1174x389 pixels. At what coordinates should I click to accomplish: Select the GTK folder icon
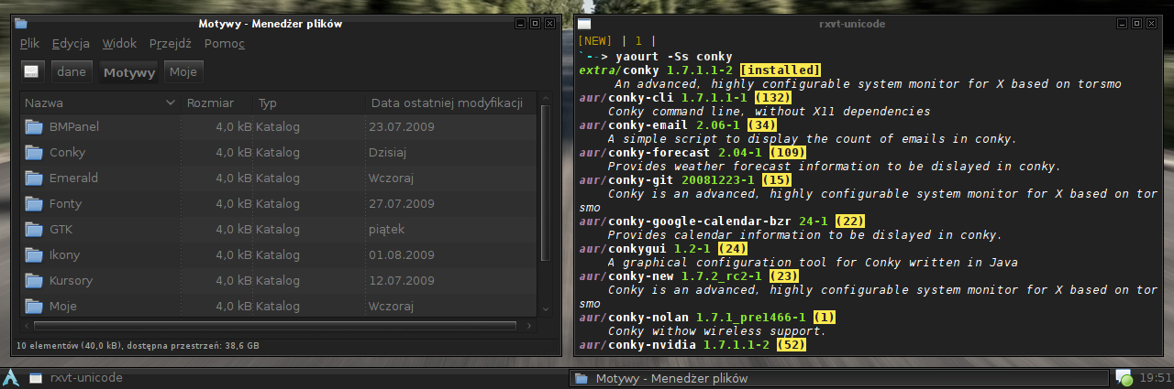(35, 230)
